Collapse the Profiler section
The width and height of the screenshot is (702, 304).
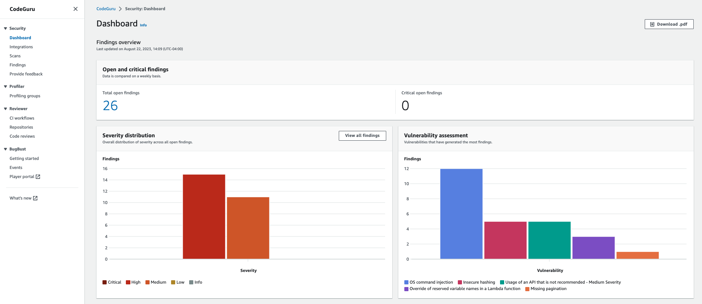(x=6, y=86)
